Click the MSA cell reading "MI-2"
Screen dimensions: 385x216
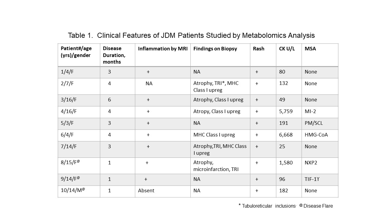[310, 112]
